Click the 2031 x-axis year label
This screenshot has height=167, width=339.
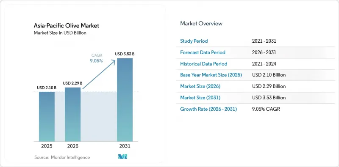(x=125, y=146)
